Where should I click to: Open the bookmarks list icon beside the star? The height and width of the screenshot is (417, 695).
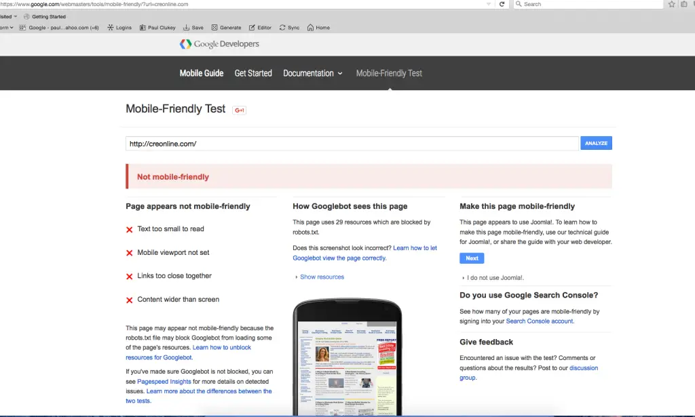click(684, 4)
